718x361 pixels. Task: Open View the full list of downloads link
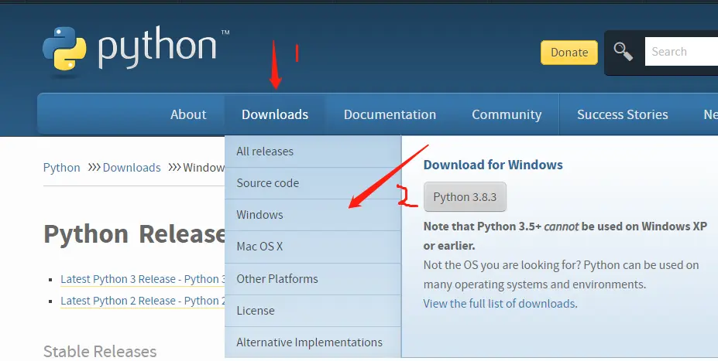pos(500,304)
